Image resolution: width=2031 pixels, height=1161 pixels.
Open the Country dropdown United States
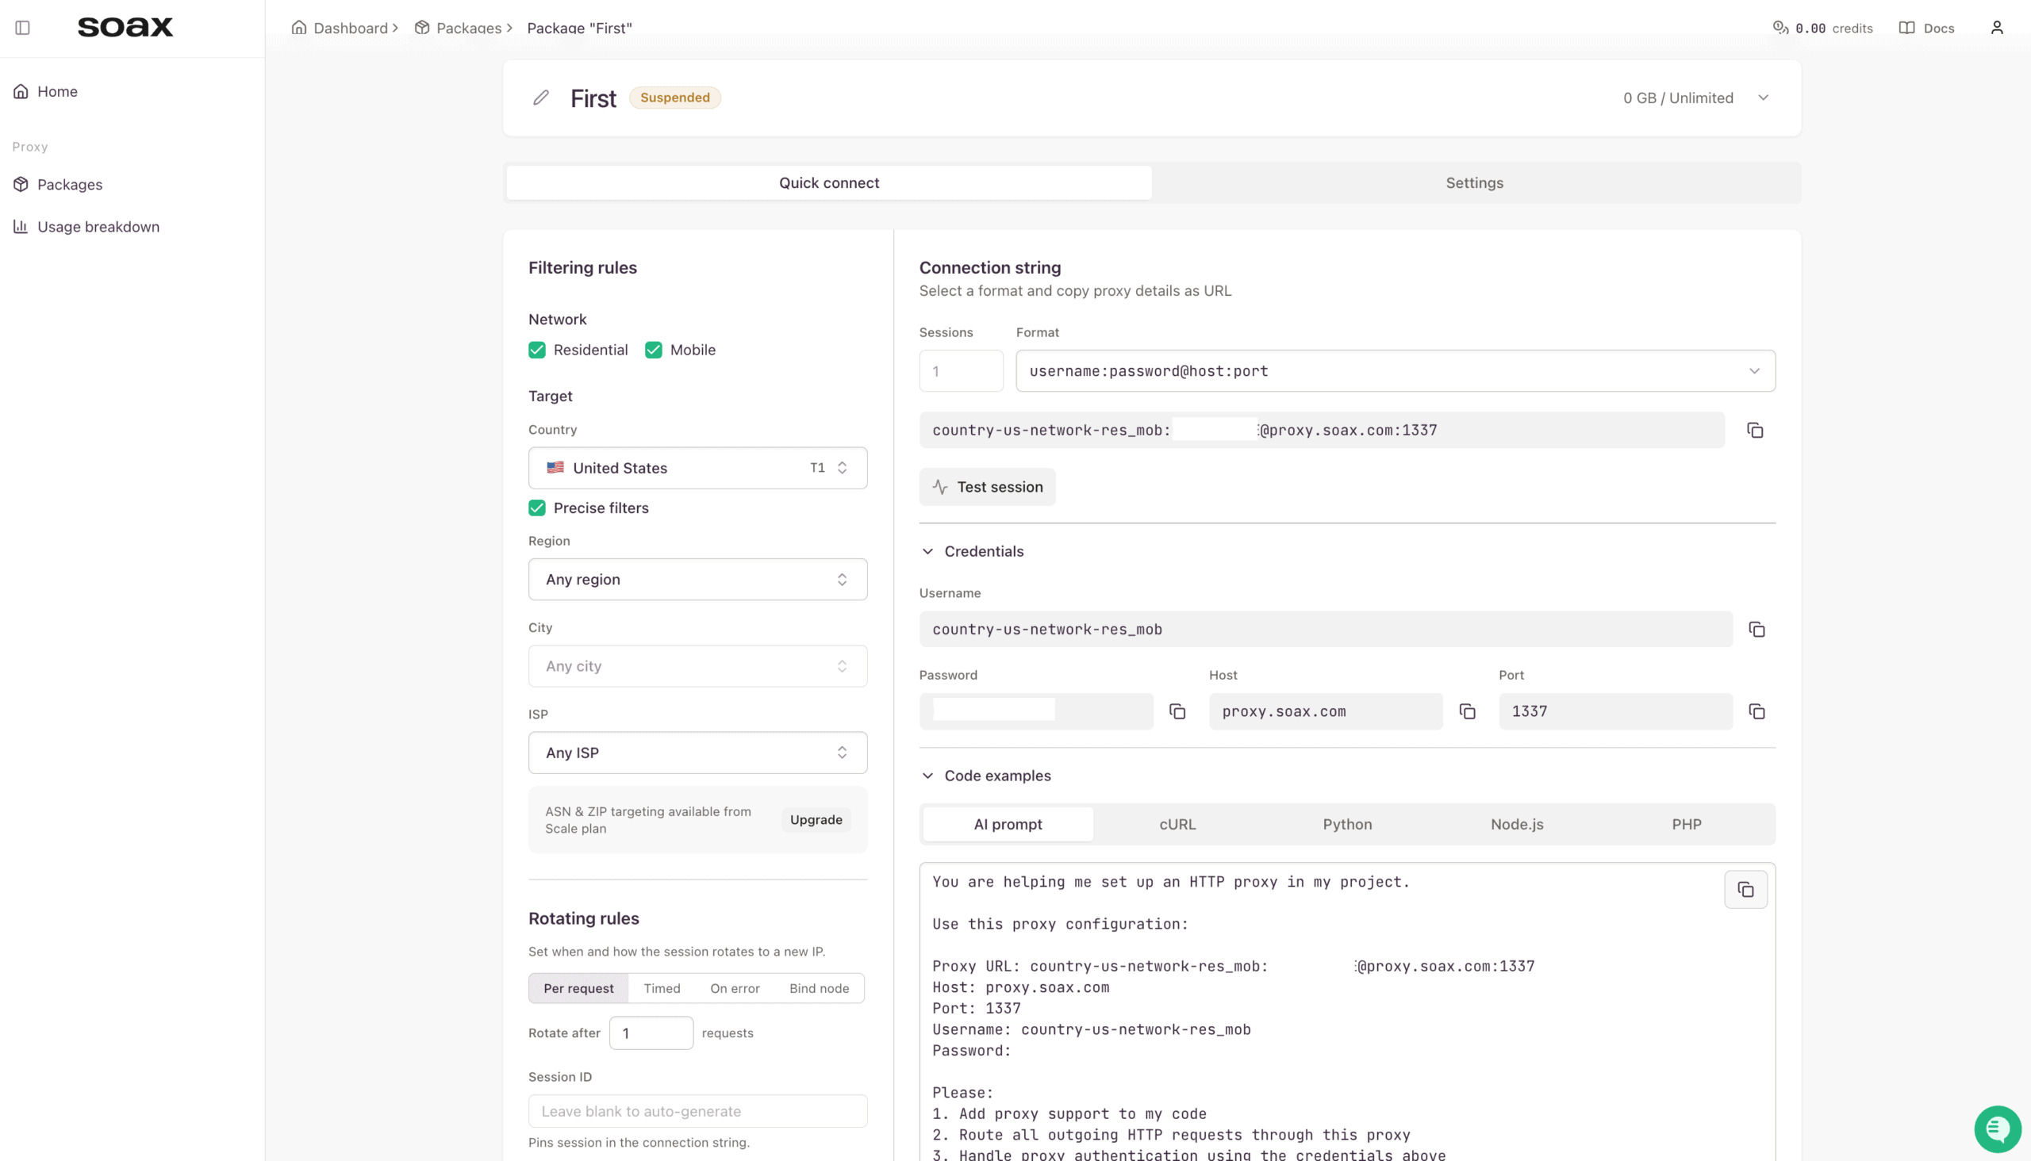pyautogui.click(x=697, y=468)
